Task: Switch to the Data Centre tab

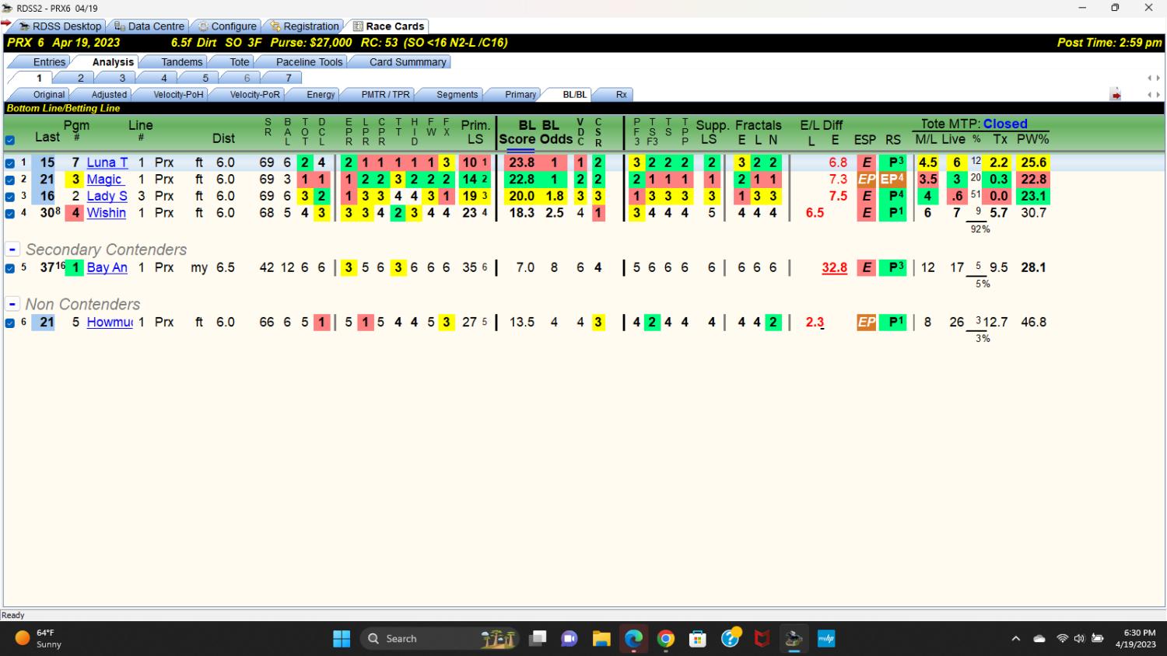Action: [x=149, y=26]
